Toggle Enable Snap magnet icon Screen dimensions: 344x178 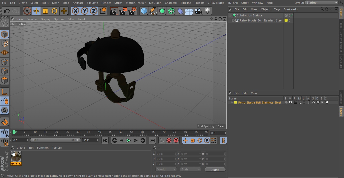pyautogui.click(x=5, y=122)
